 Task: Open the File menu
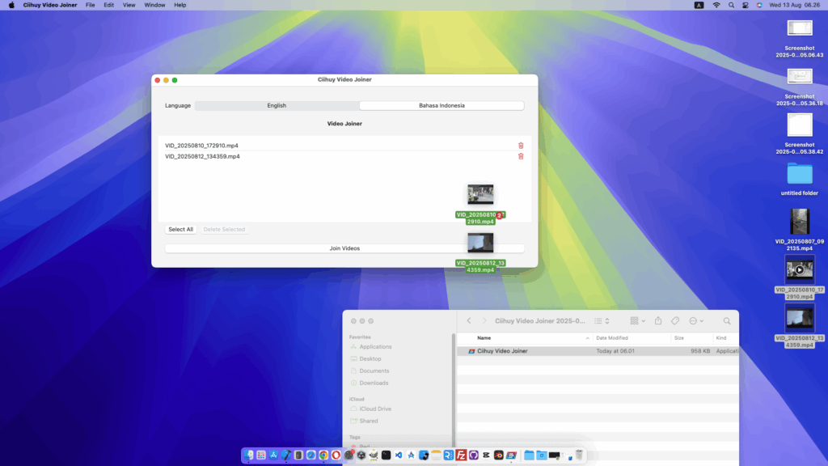tap(91, 6)
